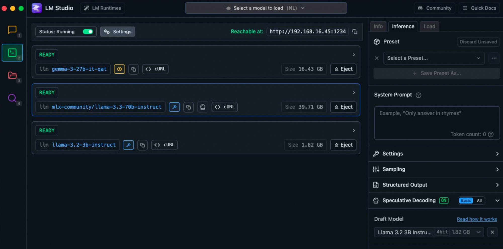This screenshot has width=503, height=249.
Task: Open LM Runtimes
Action: click(x=102, y=8)
